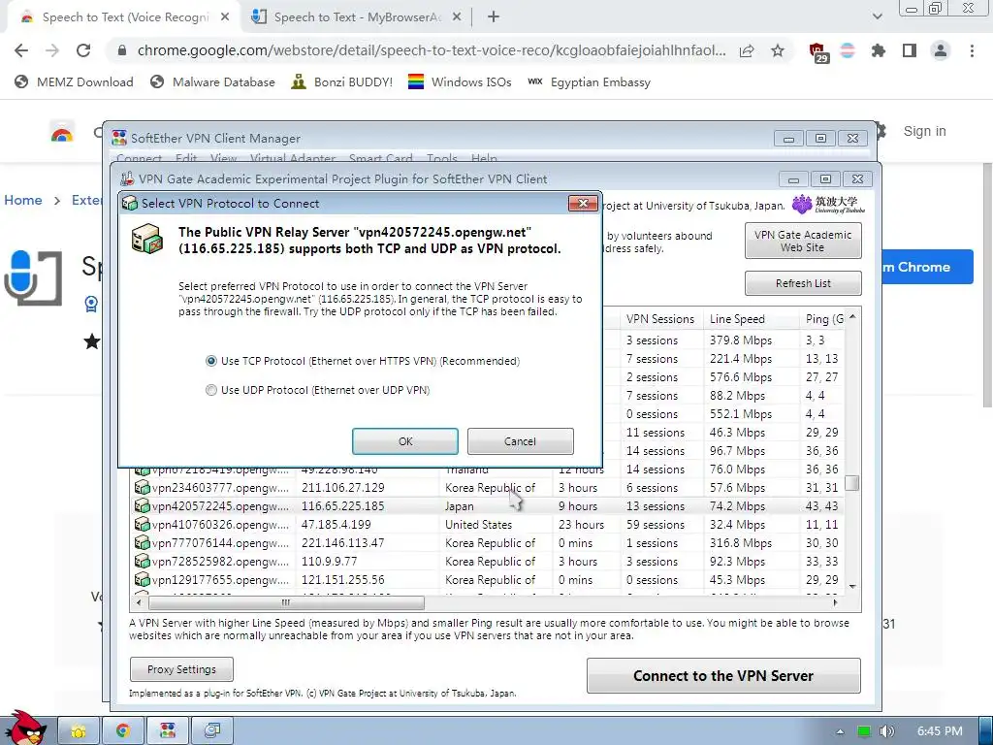Sort by VPN Sessions column header
993x745 pixels.
[660, 319]
